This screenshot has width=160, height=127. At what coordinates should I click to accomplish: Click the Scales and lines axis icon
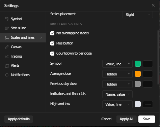(7, 37)
